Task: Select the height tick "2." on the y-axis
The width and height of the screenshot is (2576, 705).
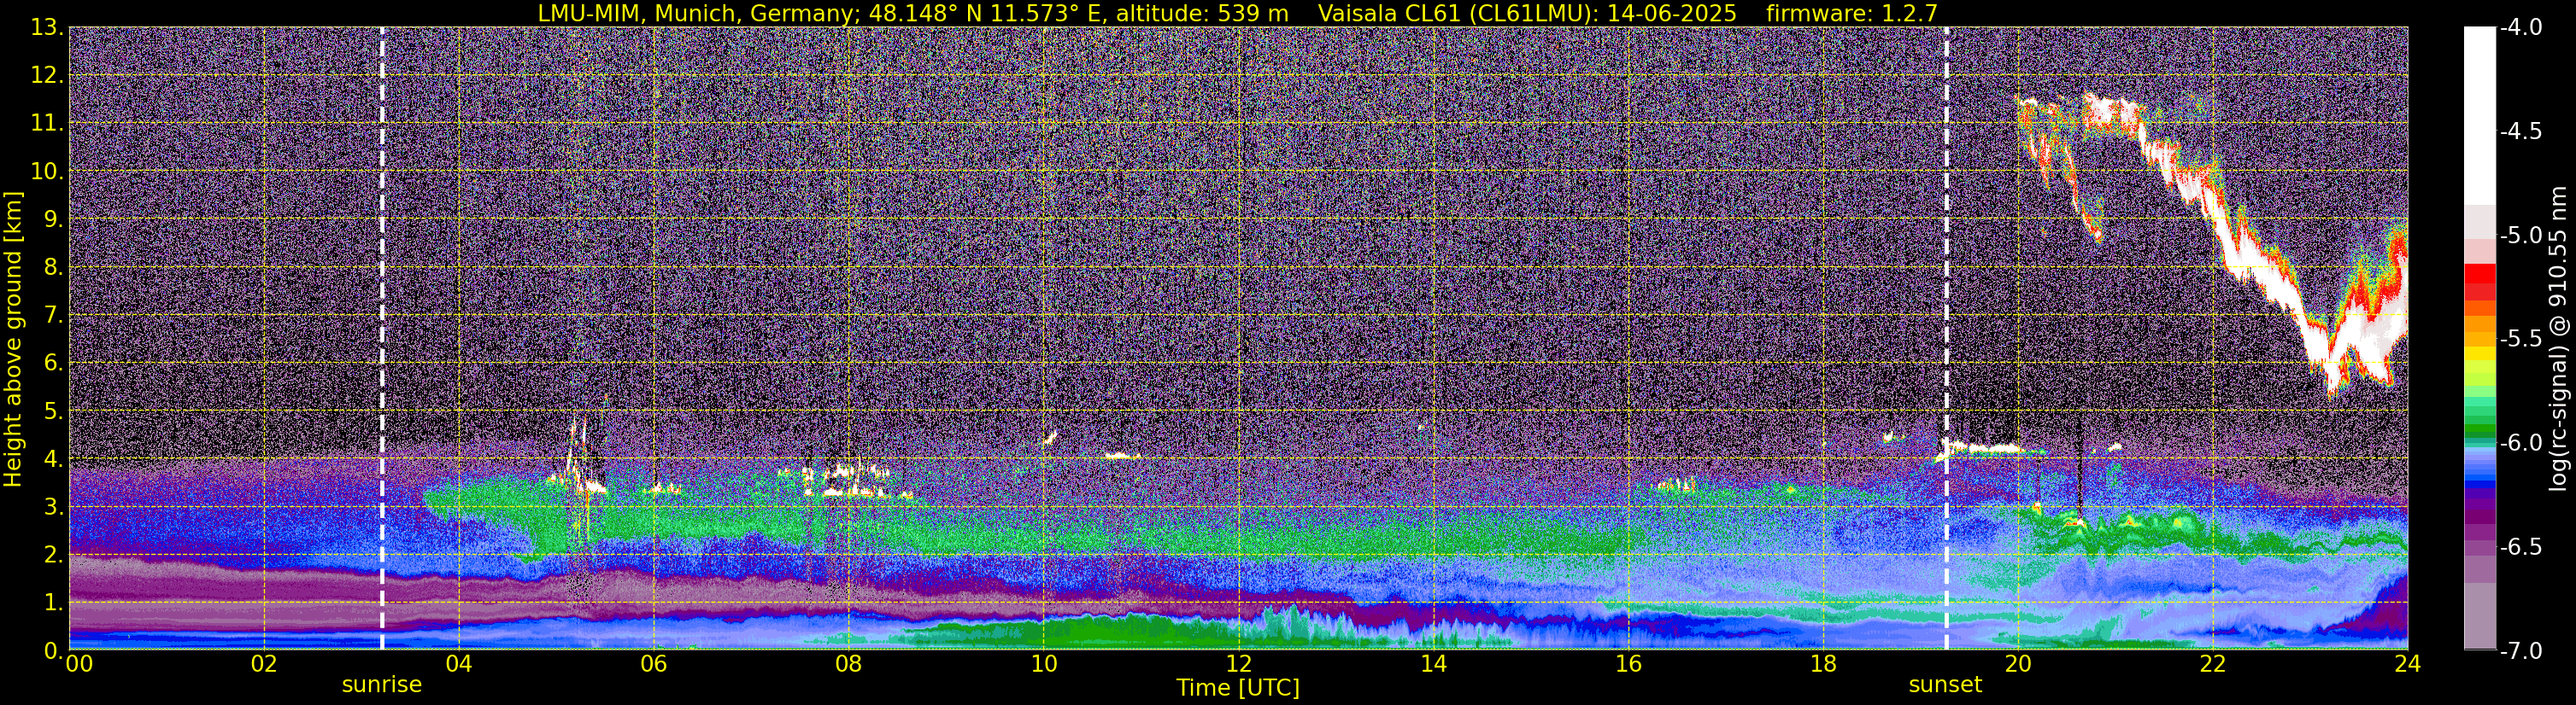Action: coord(52,556)
